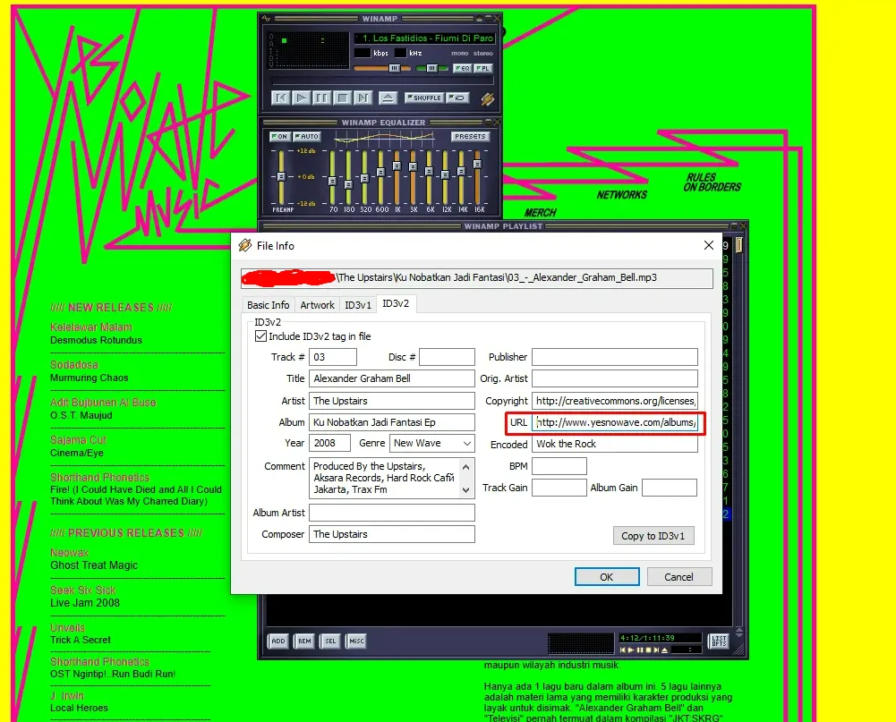Open the Genre dropdown
The height and width of the screenshot is (722, 896).
[466, 443]
